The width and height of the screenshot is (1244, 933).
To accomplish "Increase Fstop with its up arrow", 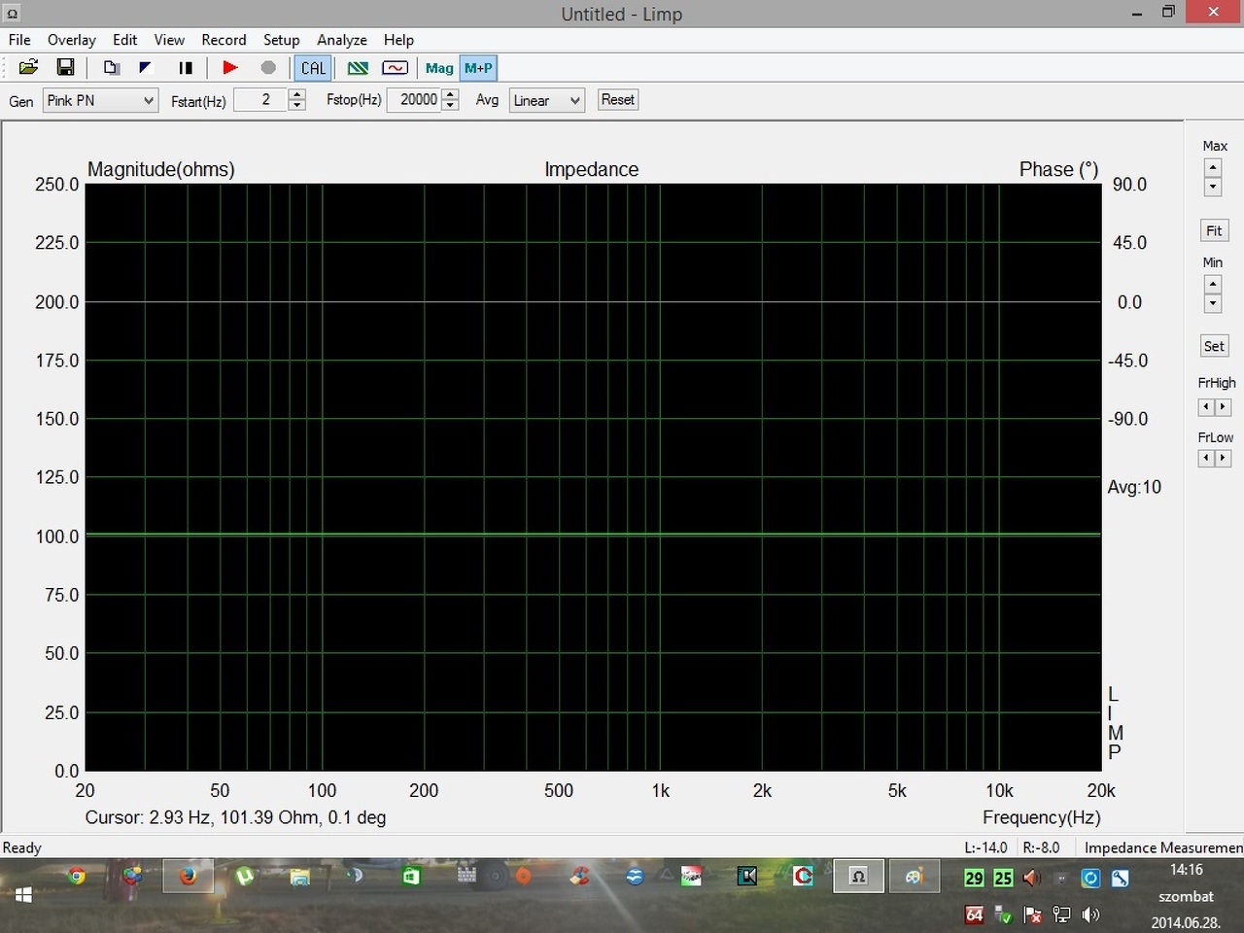I will [450, 94].
